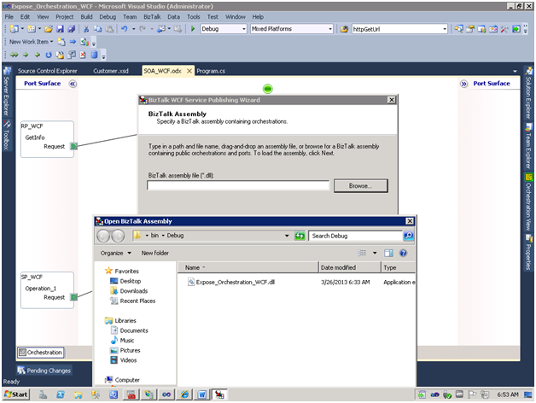536x403 pixels.
Task: Open Pending Changes panel
Action: [x=44, y=371]
